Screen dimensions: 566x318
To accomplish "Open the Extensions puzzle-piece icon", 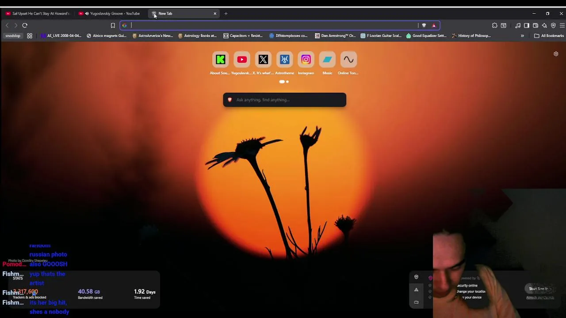I will [x=495, y=26].
